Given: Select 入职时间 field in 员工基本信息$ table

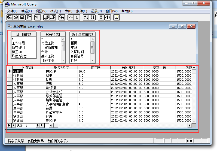Looking at the screenshot, I should [77, 52].
